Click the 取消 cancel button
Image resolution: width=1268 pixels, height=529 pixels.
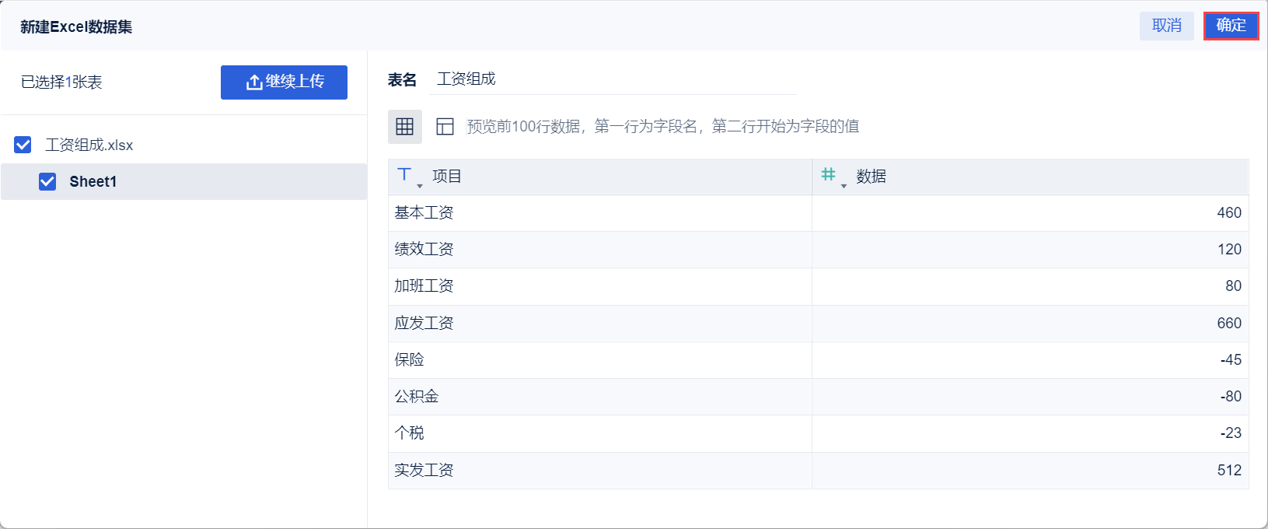pyautogui.click(x=1166, y=26)
